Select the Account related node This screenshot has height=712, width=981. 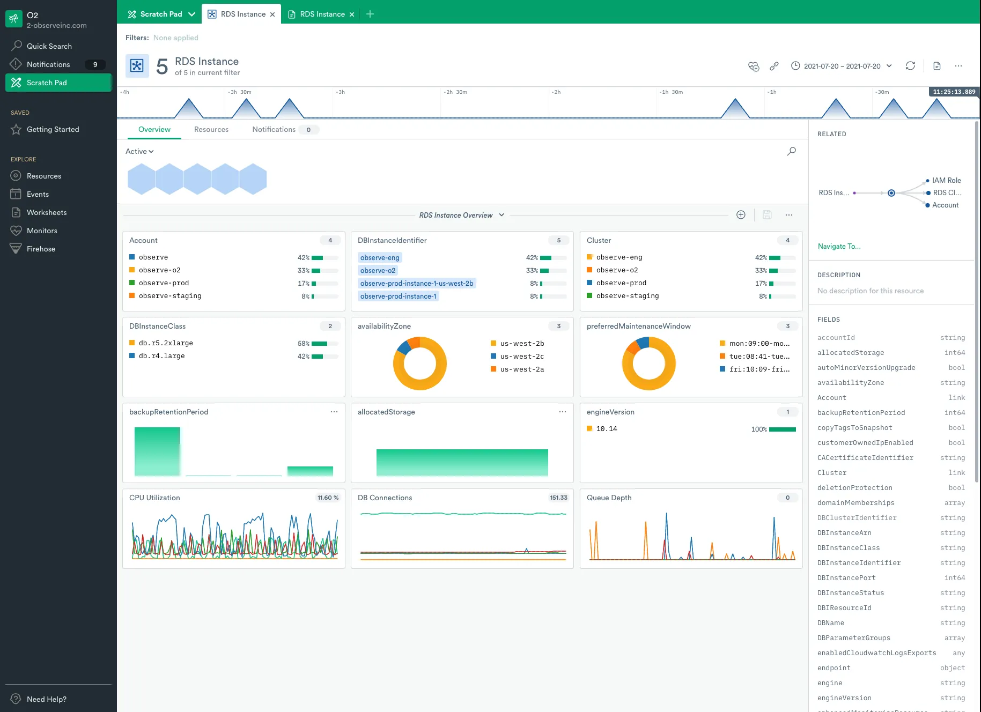click(x=942, y=205)
